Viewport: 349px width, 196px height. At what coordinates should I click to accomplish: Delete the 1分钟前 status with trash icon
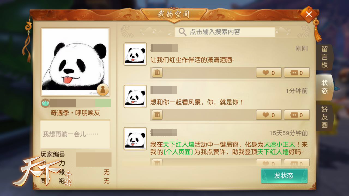pyautogui.click(x=157, y=115)
